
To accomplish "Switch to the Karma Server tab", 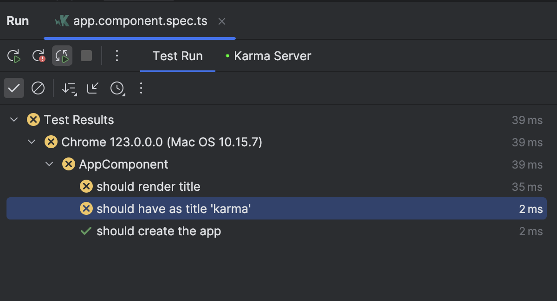I will click(273, 56).
